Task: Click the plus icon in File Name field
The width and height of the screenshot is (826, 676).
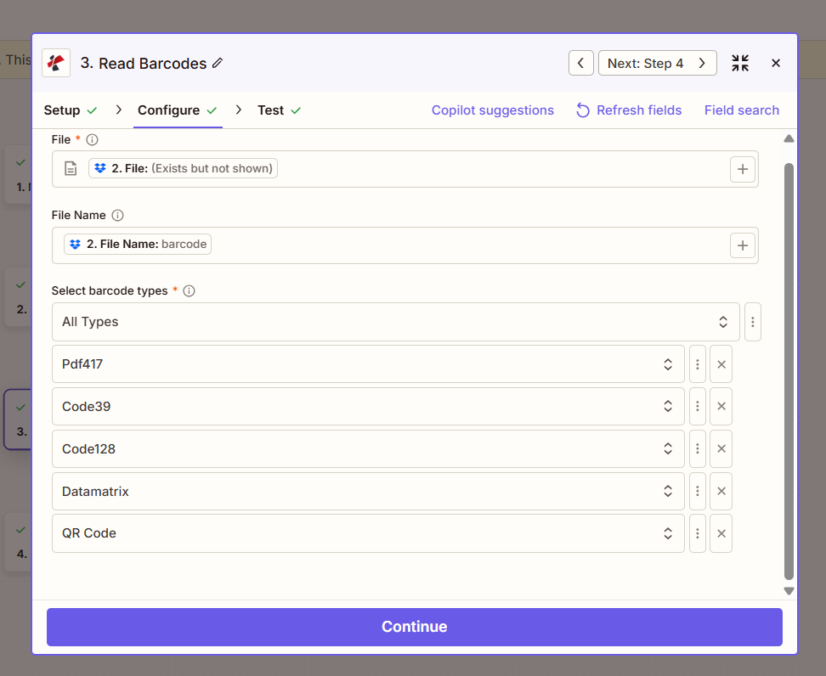Action: [742, 245]
